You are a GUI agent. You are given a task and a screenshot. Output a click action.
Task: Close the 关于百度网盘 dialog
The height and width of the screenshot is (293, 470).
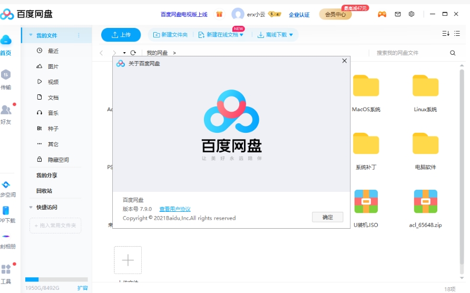(345, 61)
